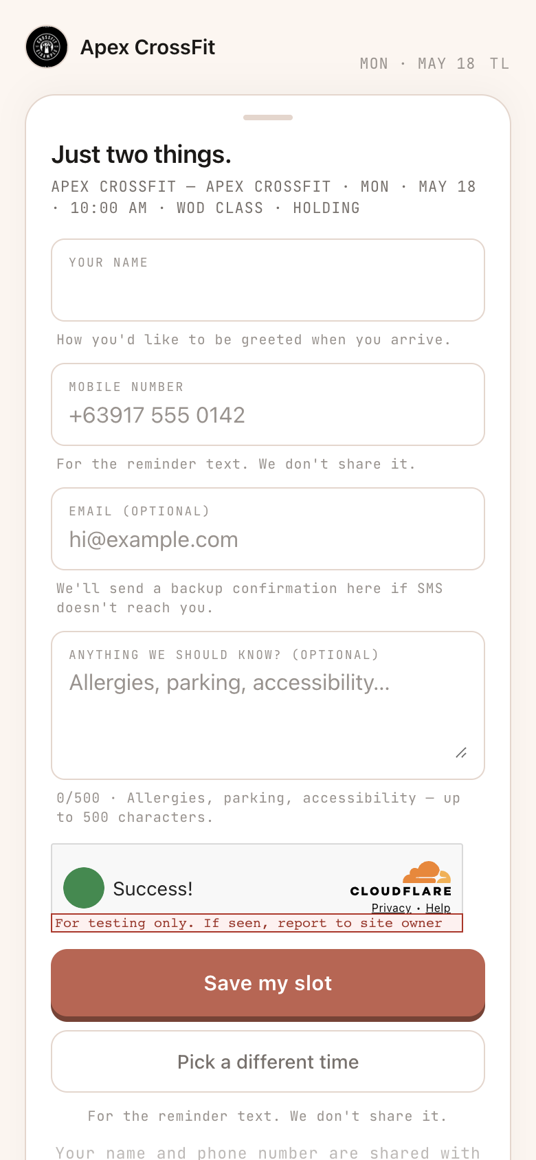Click the Anything we should know textarea
The height and width of the screenshot is (1160, 536).
[268, 706]
